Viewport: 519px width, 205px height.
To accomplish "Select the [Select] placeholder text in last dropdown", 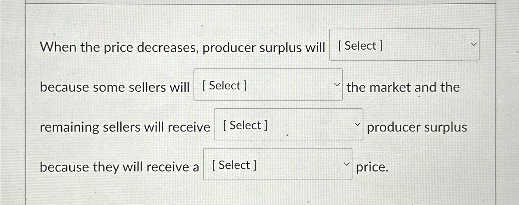I will [x=233, y=165].
